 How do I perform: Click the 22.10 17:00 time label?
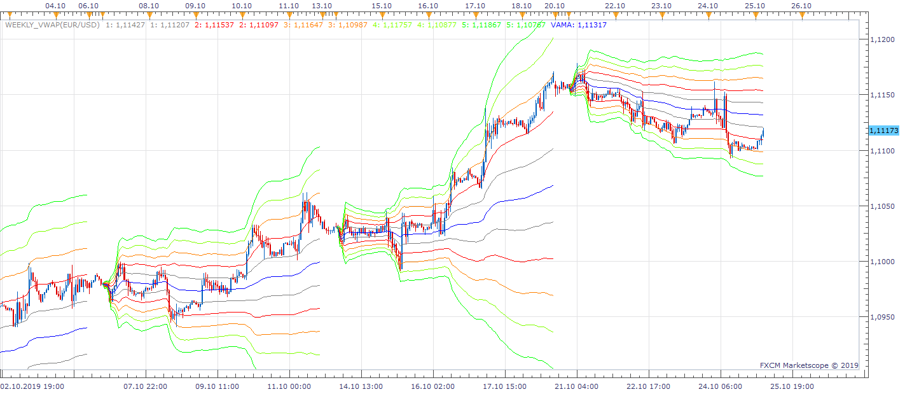pyautogui.click(x=649, y=386)
